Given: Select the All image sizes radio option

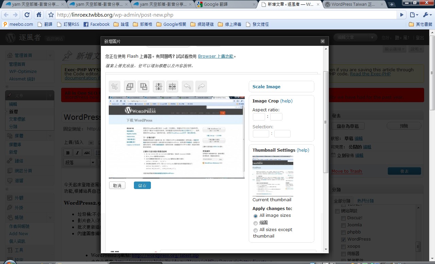Looking at the screenshot, I should click(x=256, y=216).
